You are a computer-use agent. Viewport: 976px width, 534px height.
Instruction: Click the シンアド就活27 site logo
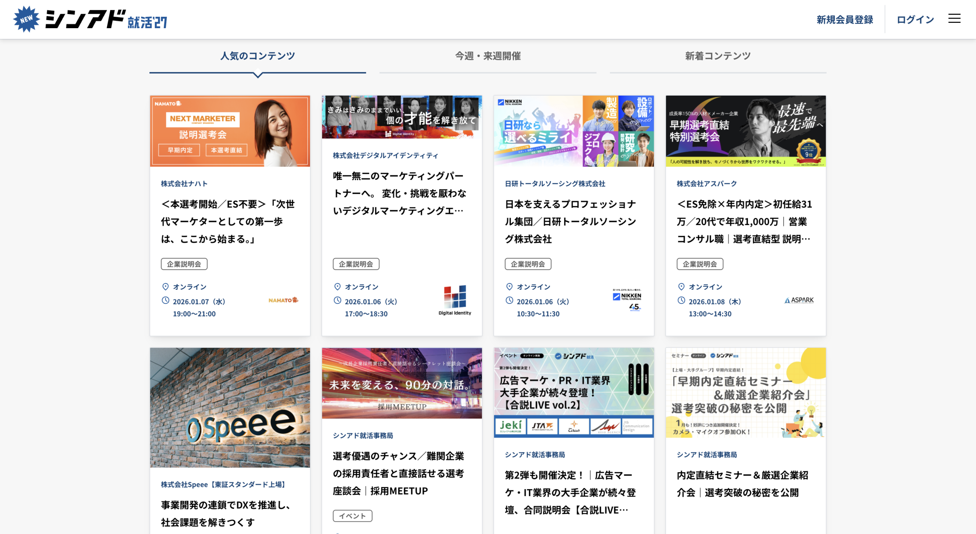(x=91, y=19)
